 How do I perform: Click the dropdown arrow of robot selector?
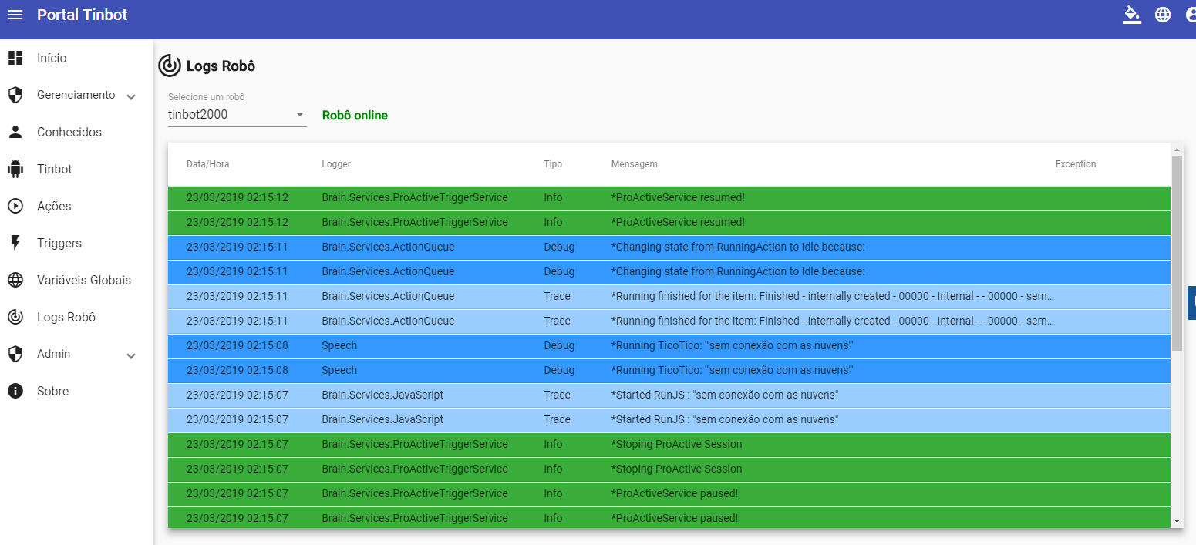tap(300, 115)
